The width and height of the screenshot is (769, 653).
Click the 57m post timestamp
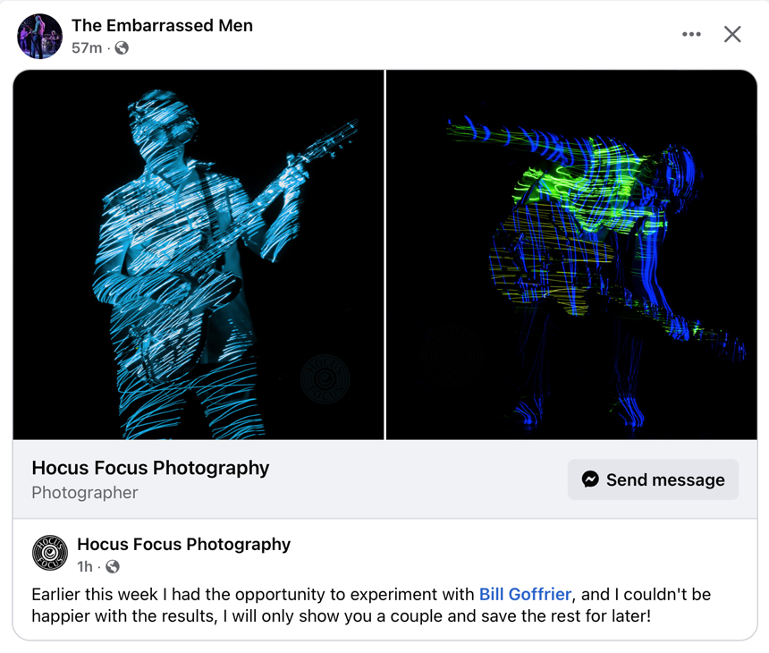point(89,48)
